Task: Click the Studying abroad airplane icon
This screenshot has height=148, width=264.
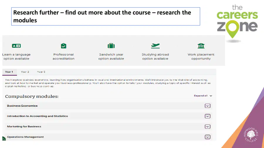Action: pos(155,46)
